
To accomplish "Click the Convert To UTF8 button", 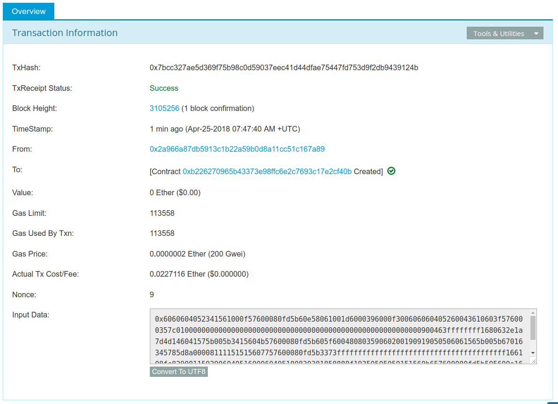I will point(179,372).
